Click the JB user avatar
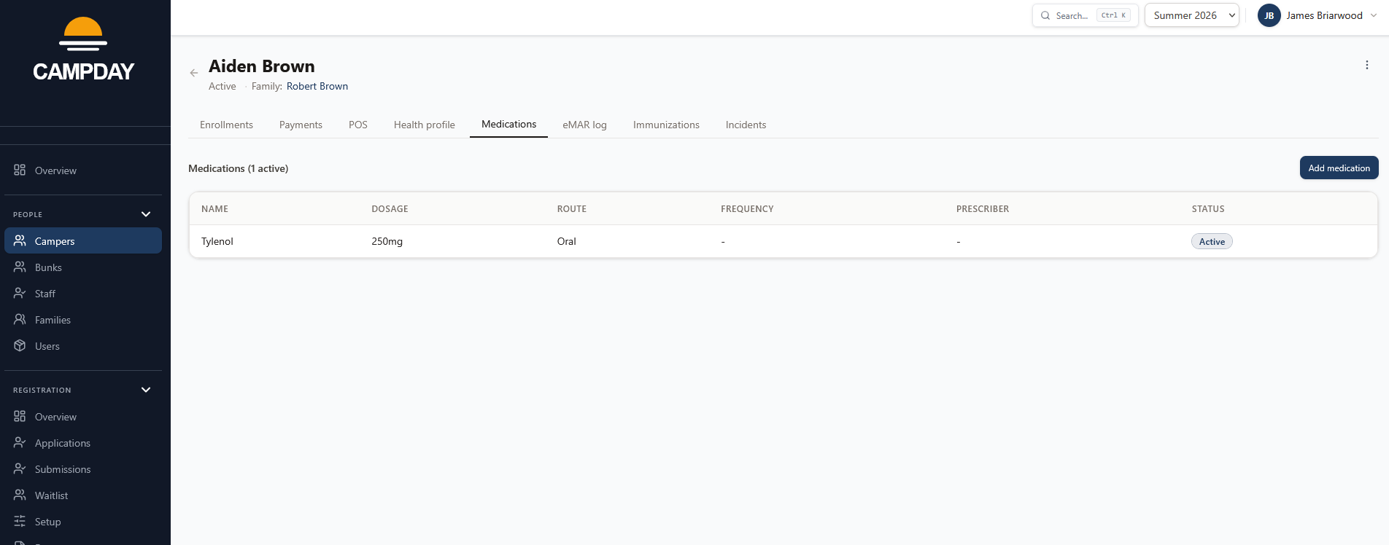Viewport: 1389px width, 545px height. pos(1269,15)
